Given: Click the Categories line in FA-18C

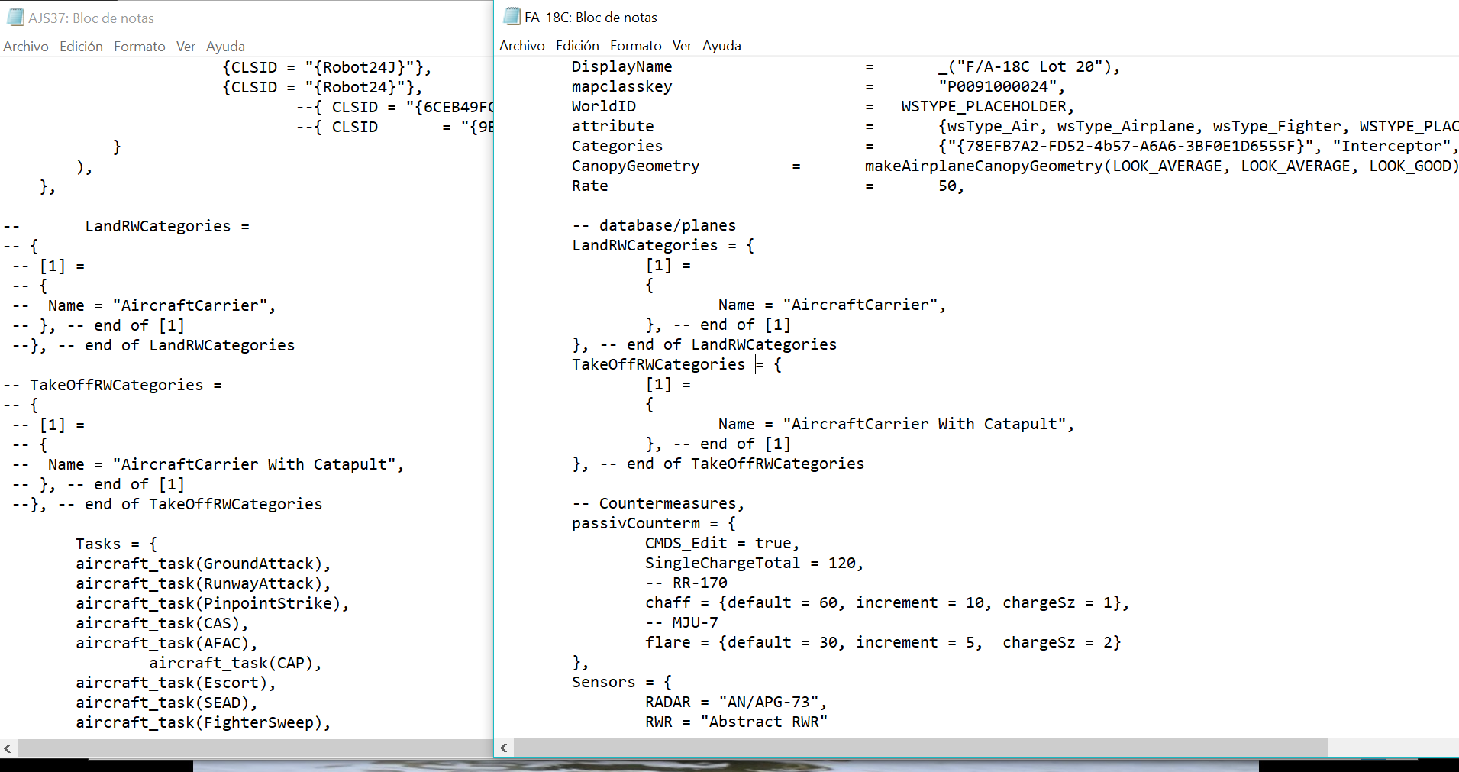Looking at the screenshot, I should 1015,146.
